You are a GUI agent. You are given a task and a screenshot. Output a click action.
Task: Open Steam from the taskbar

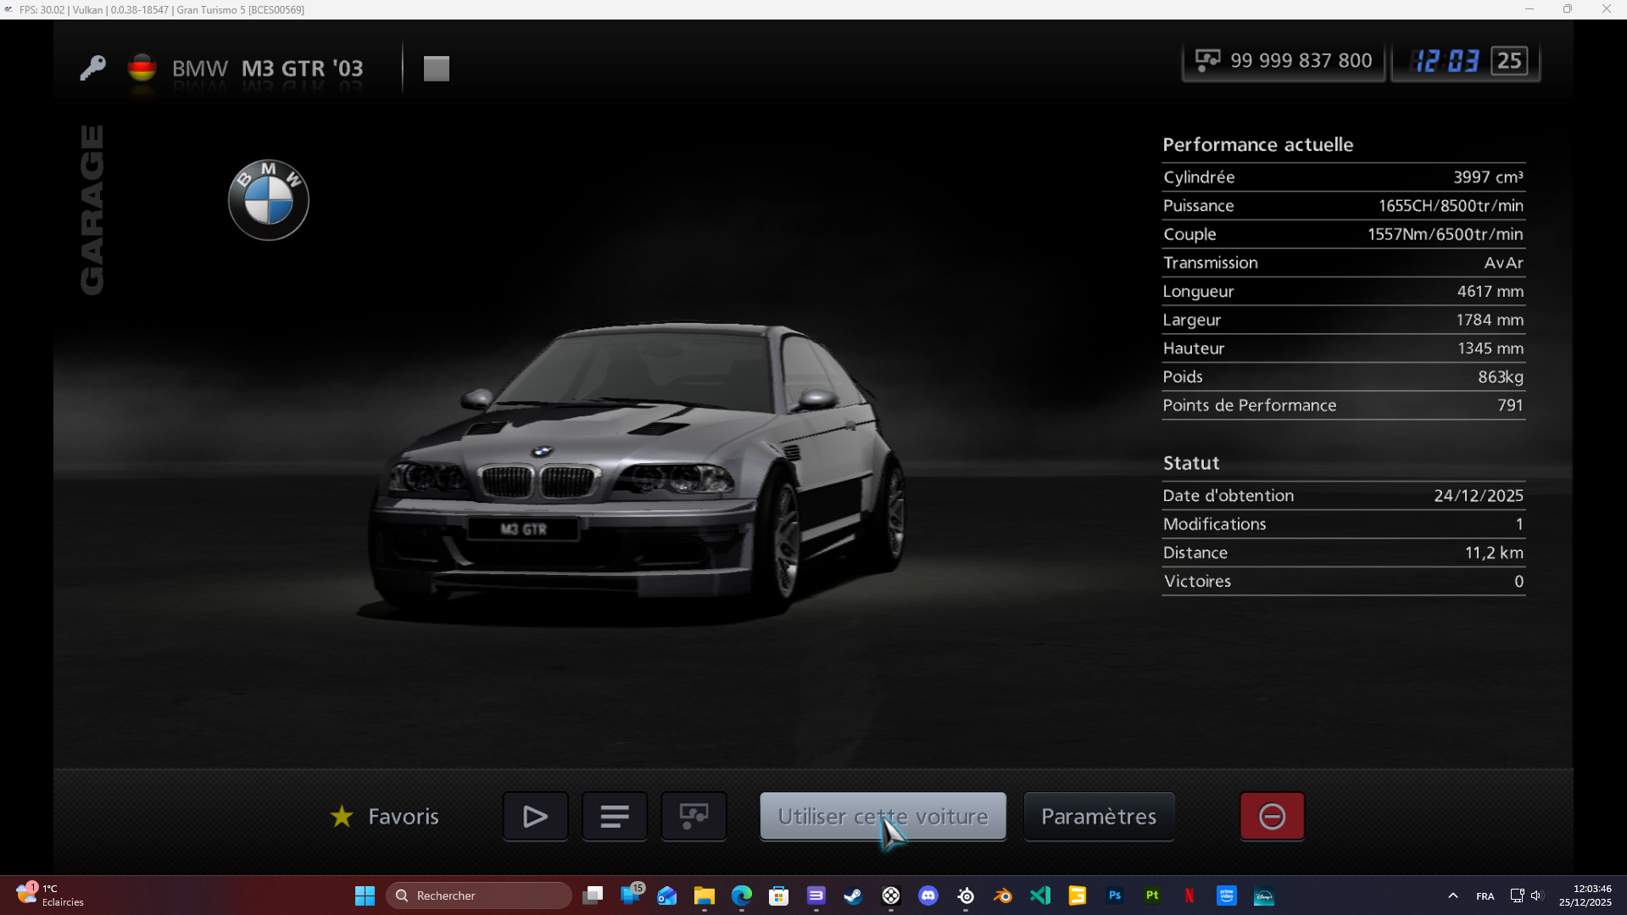[853, 895]
